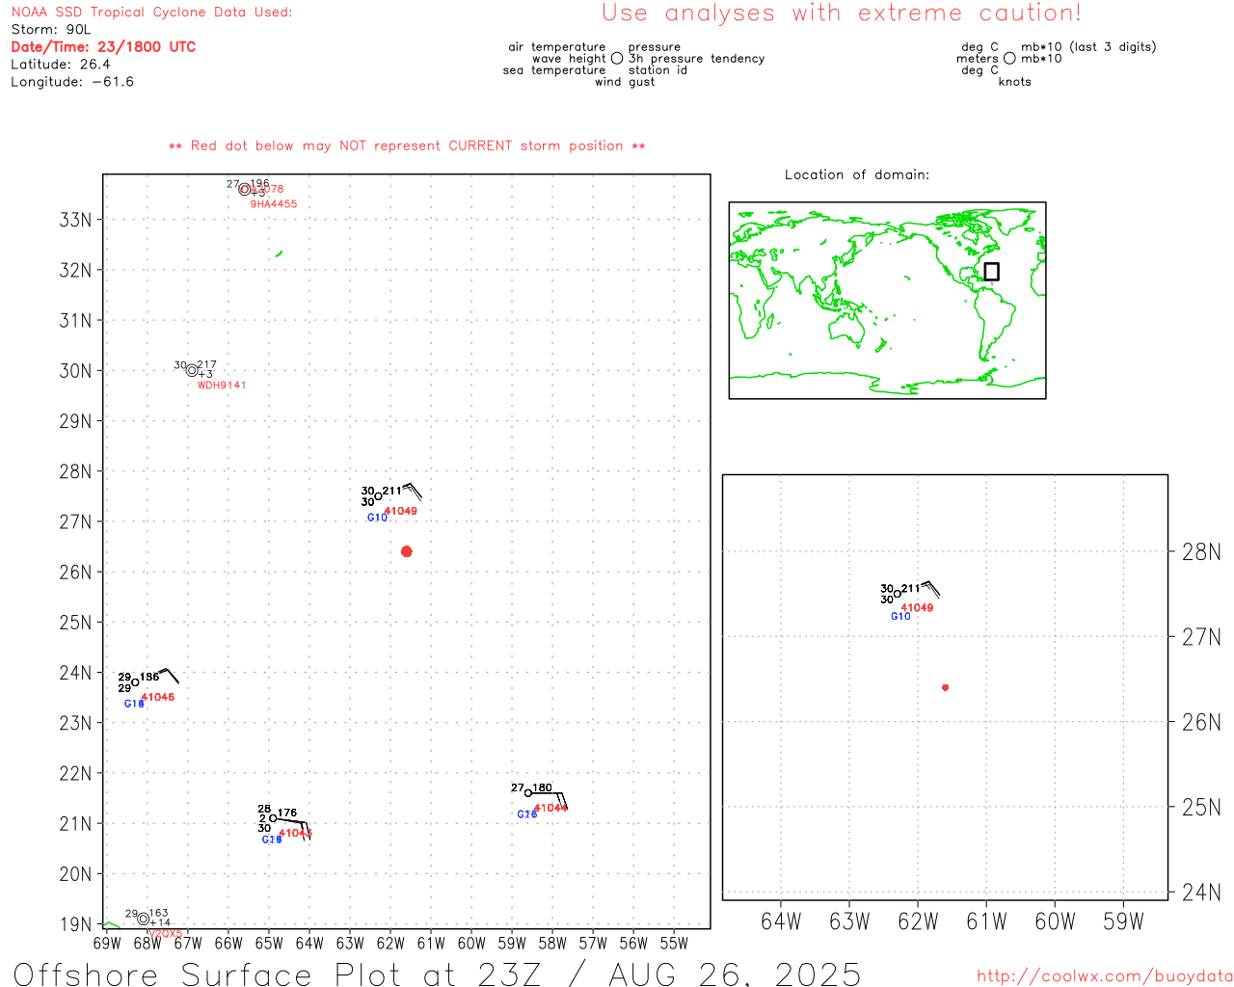Click pressure value 180 near buoy 41044

(x=543, y=788)
